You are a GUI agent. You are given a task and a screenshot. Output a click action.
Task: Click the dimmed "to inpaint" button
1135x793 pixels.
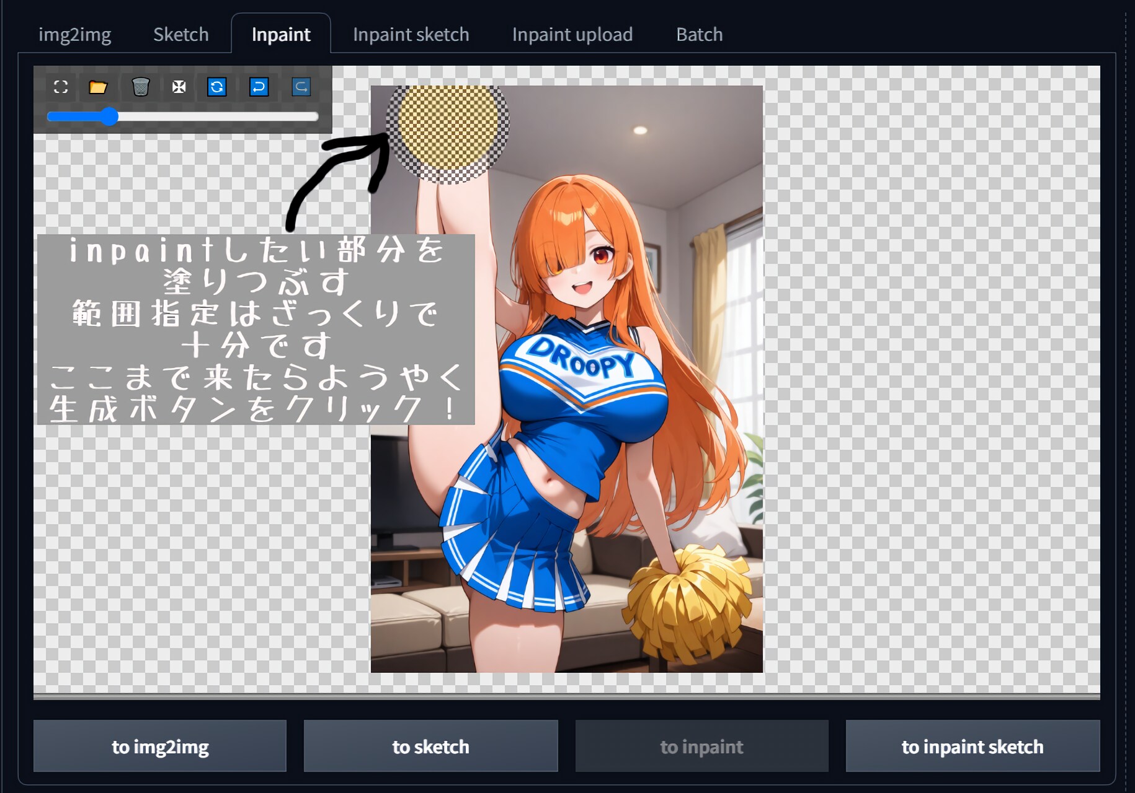click(x=701, y=747)
